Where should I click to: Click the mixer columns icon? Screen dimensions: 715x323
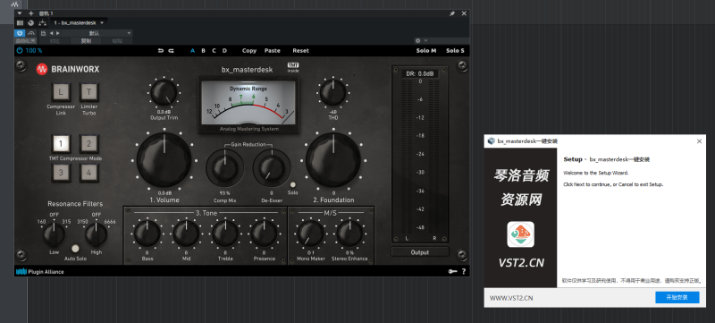[20, 22]
